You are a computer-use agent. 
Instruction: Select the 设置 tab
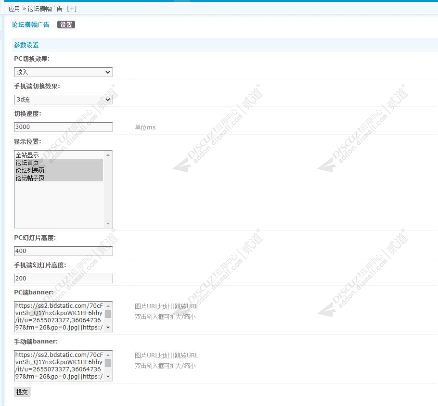pyautogui.click(x=66, y=25)
